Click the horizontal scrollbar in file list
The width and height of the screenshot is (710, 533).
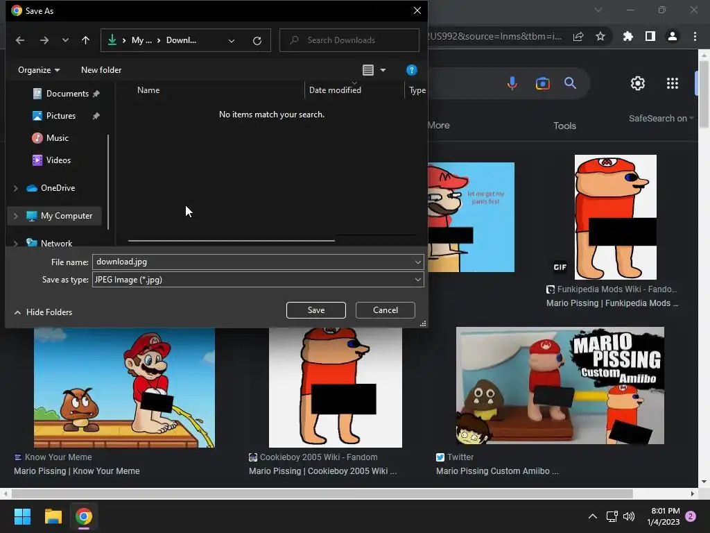[x=232, y=240]
